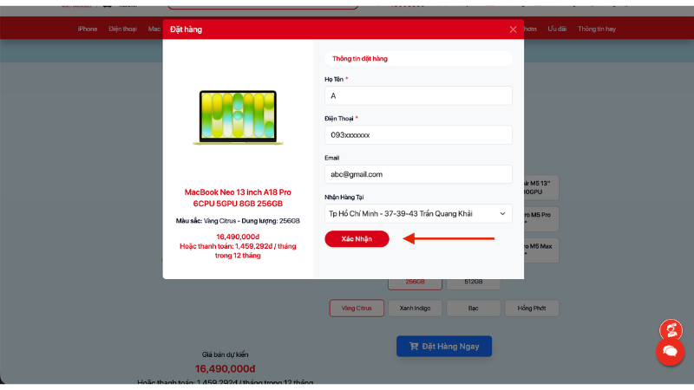Choose the Bạc color option
This screenshot has width=694, height=390.
[474, 309]
